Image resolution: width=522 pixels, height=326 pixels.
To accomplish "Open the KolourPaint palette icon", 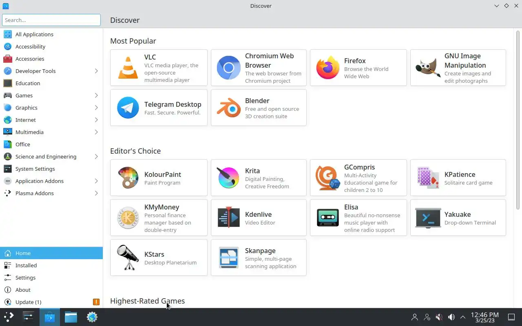I will tap(128, 178).
